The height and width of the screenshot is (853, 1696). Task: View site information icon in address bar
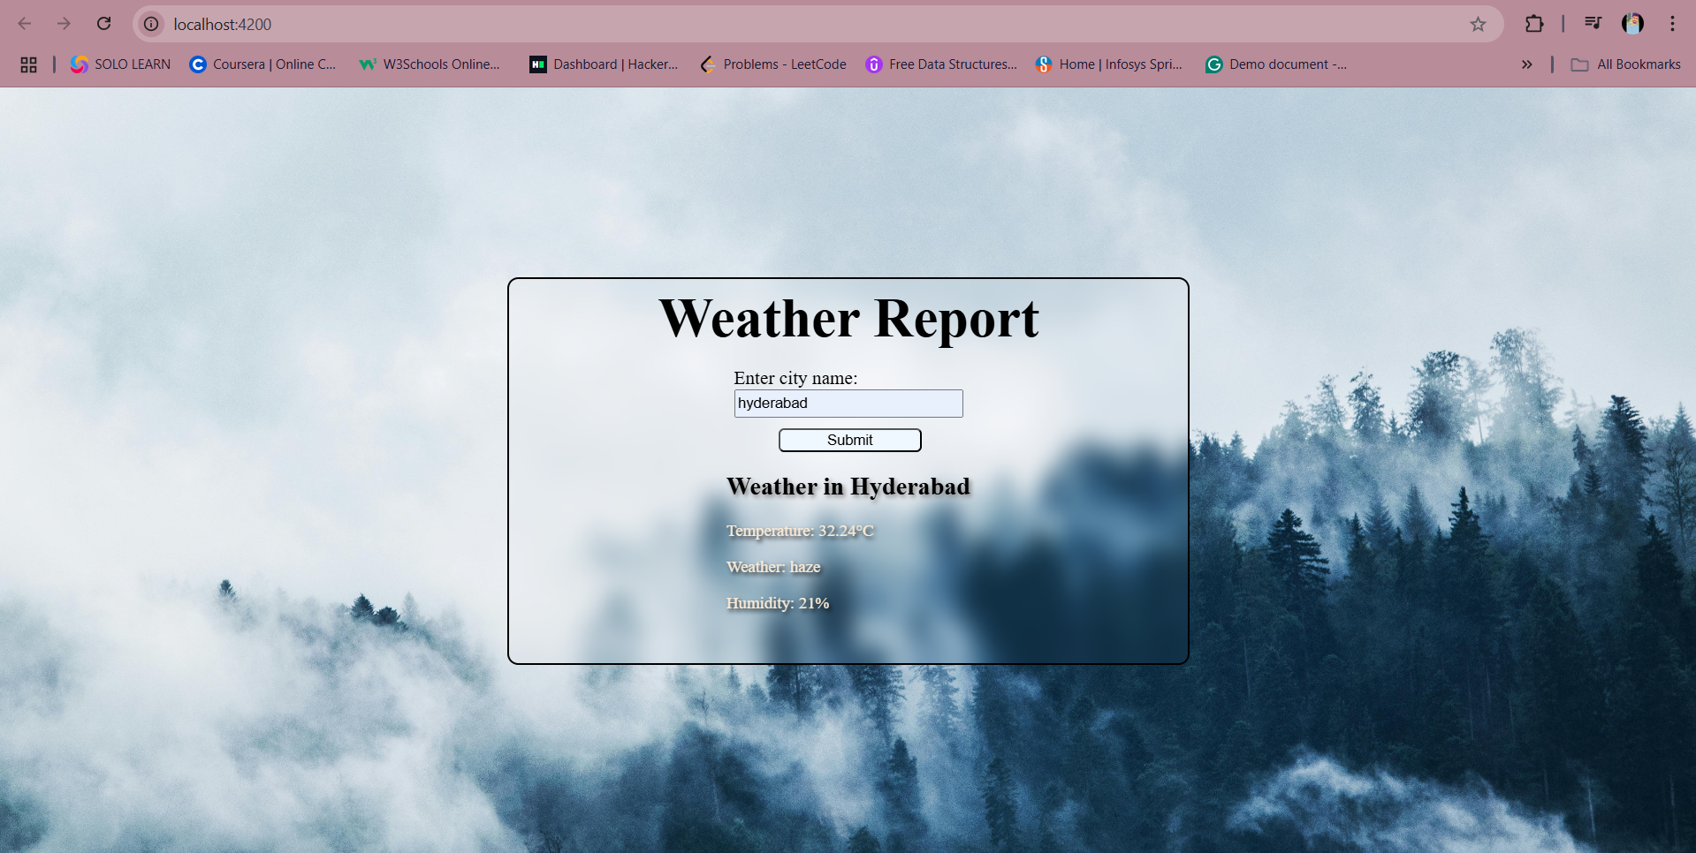click(152, 24)
